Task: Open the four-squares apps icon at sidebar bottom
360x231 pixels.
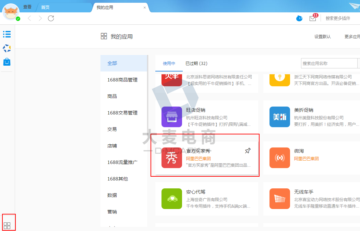Action: click(7, 225)
